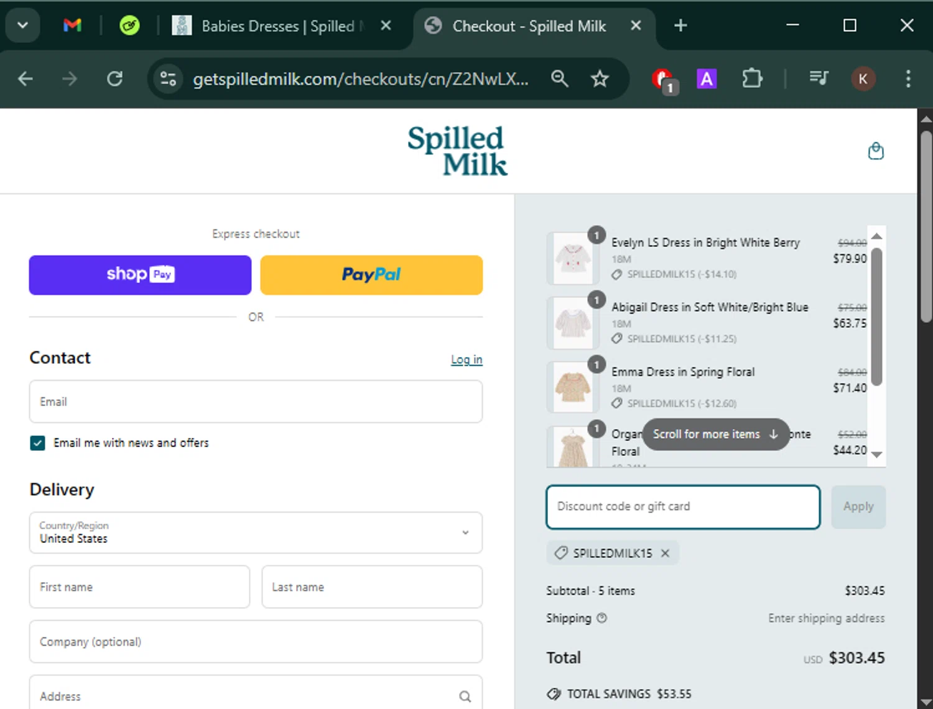Focus the First name field

pyautogui.click(x=139, y=586)
